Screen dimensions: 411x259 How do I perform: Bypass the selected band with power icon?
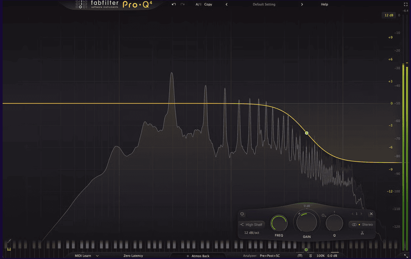pyautogui.click(x=242, y=214)
